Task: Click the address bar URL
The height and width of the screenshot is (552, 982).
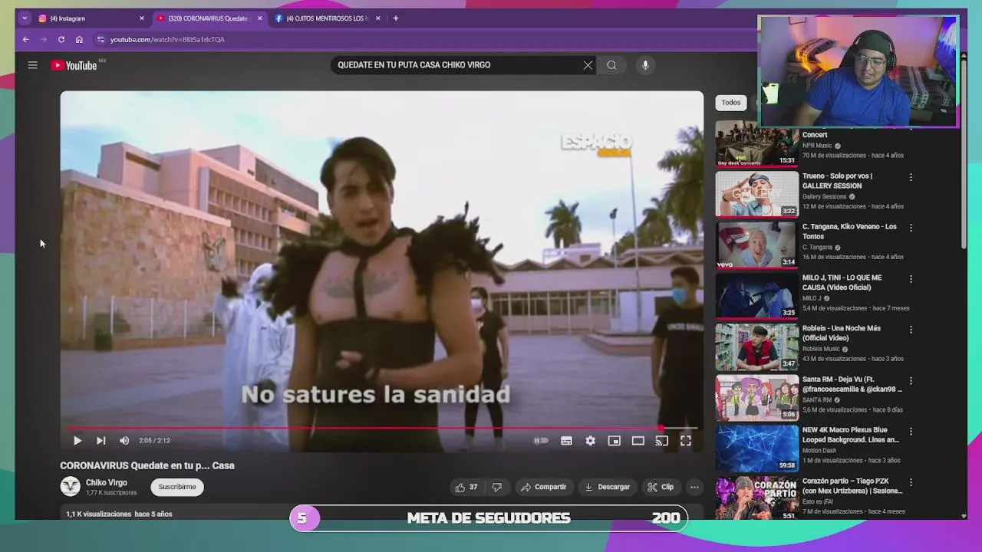Action: 167,39
